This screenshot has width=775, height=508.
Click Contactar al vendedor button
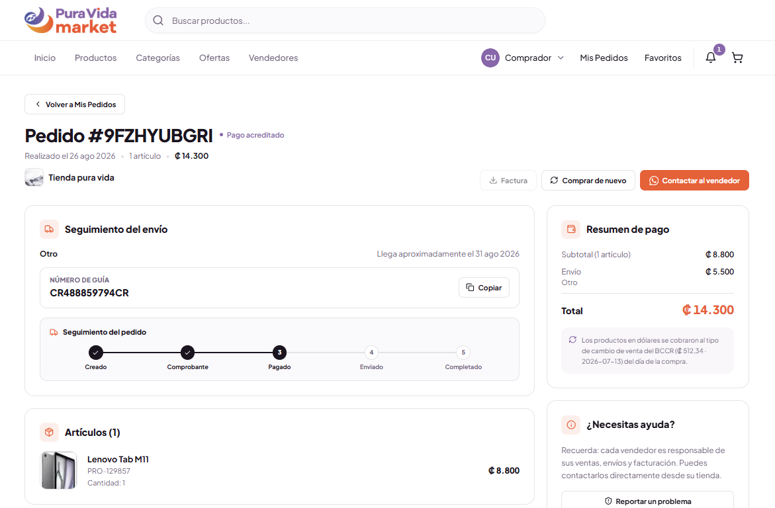pos(694,181)
